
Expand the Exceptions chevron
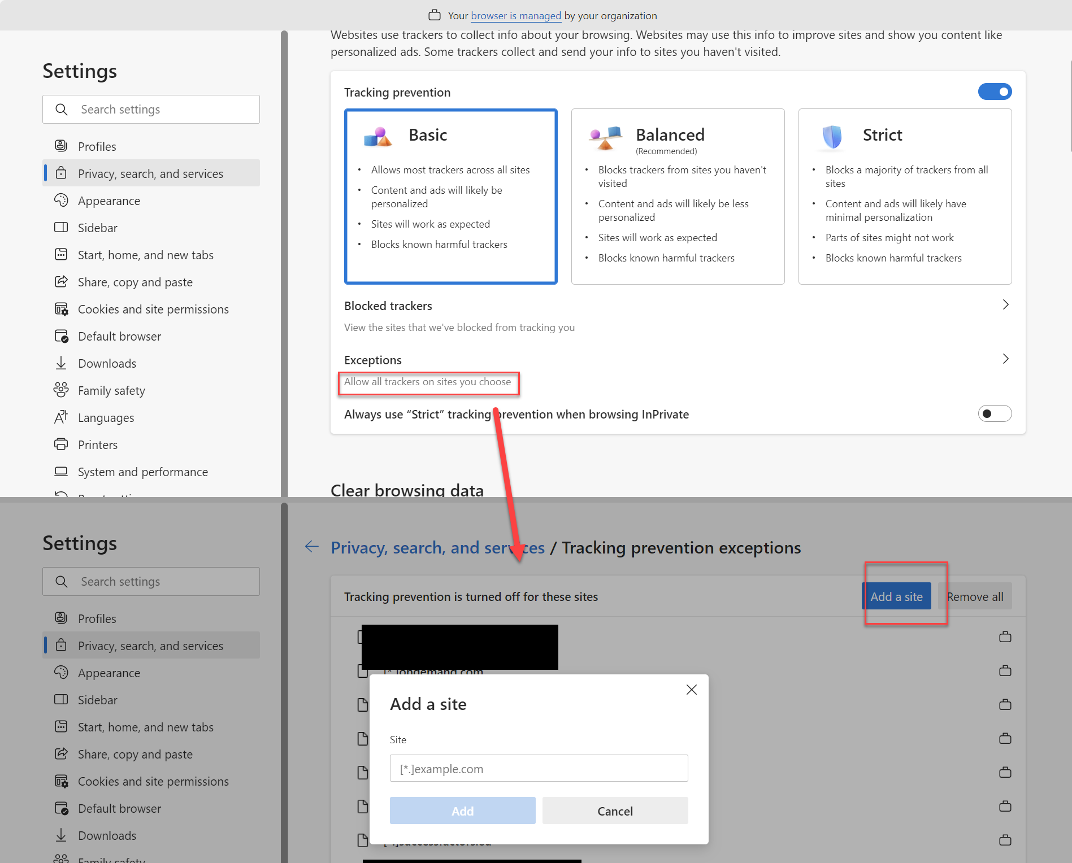pos(1005,359)
